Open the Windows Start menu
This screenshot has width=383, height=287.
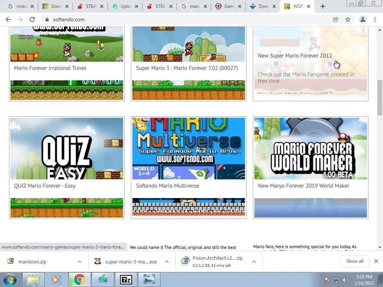pos(10,280)
